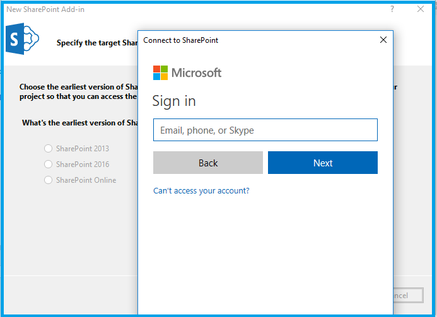The height and width of the screenshot is (317, 437).
Task: Click the Microsoft logo in dialog
Action: tap(187, 73)
